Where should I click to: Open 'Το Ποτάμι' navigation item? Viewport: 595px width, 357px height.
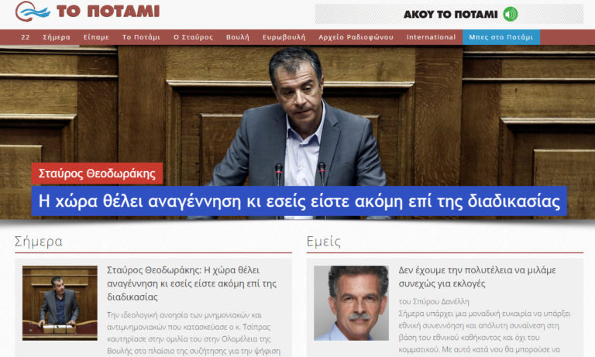141,37
